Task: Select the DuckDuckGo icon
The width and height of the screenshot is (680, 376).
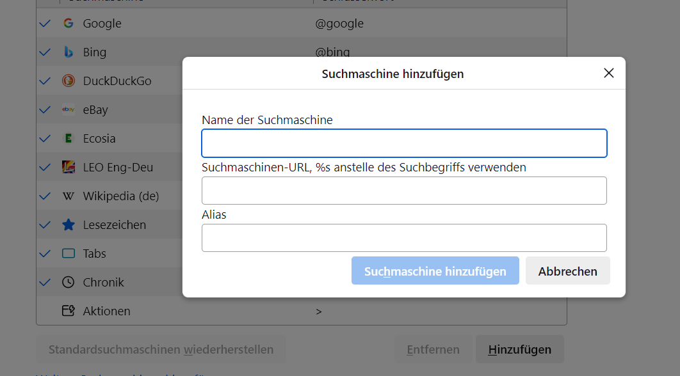Action: (x=69, y=81)
